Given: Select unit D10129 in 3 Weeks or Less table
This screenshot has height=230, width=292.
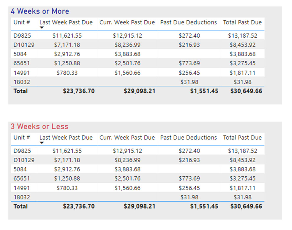Looking at the screenshot, I should pos(24,160).
